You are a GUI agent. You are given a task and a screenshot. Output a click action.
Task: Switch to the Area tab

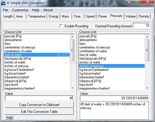(20, 16)
